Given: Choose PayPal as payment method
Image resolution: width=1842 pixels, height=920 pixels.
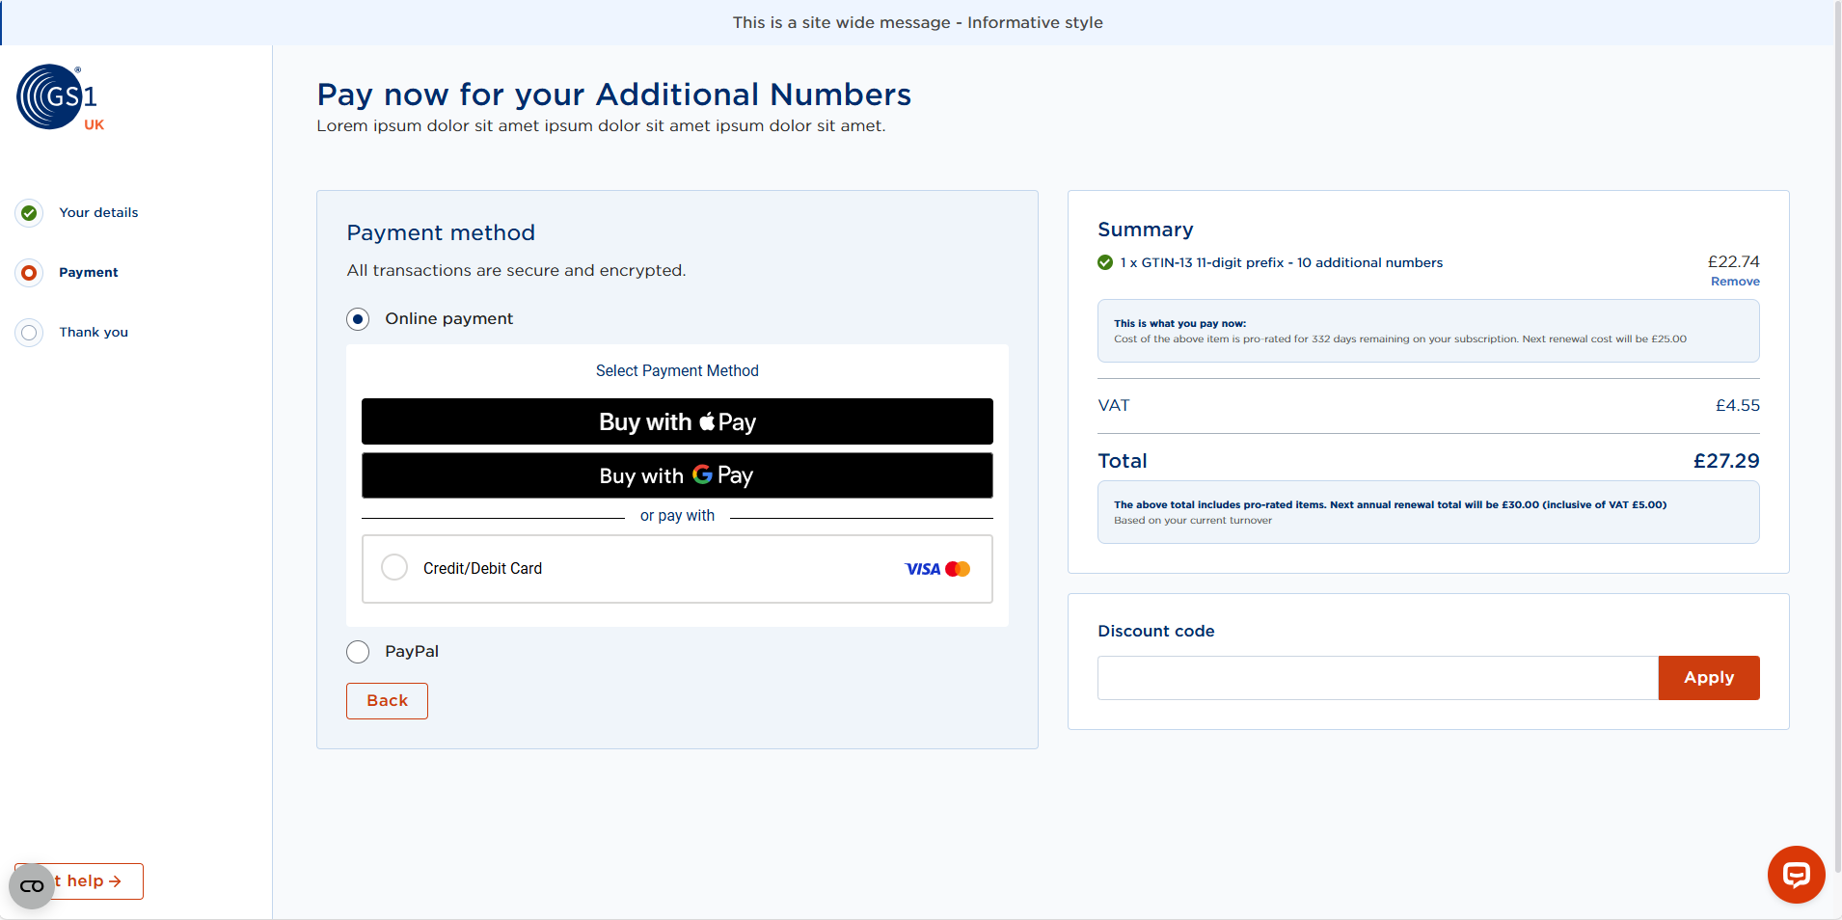Looking at the screenshot, I should coord(357,651).
